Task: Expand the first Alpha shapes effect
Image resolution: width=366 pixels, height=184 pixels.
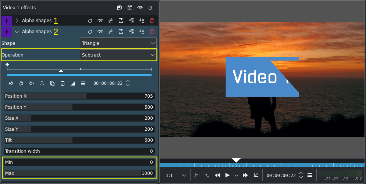Action: tap(17, 21)
